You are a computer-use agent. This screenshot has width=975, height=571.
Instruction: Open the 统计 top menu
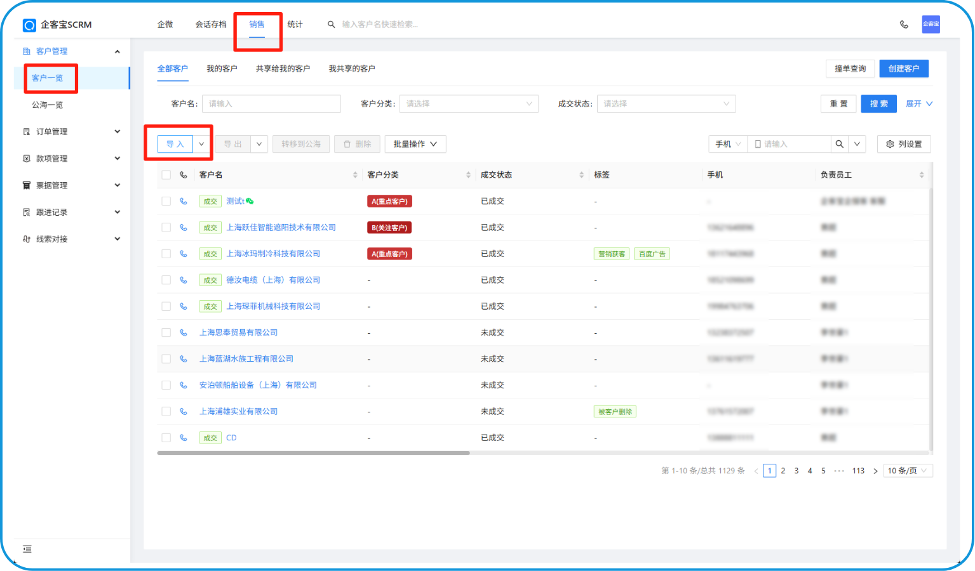[295, 25]
